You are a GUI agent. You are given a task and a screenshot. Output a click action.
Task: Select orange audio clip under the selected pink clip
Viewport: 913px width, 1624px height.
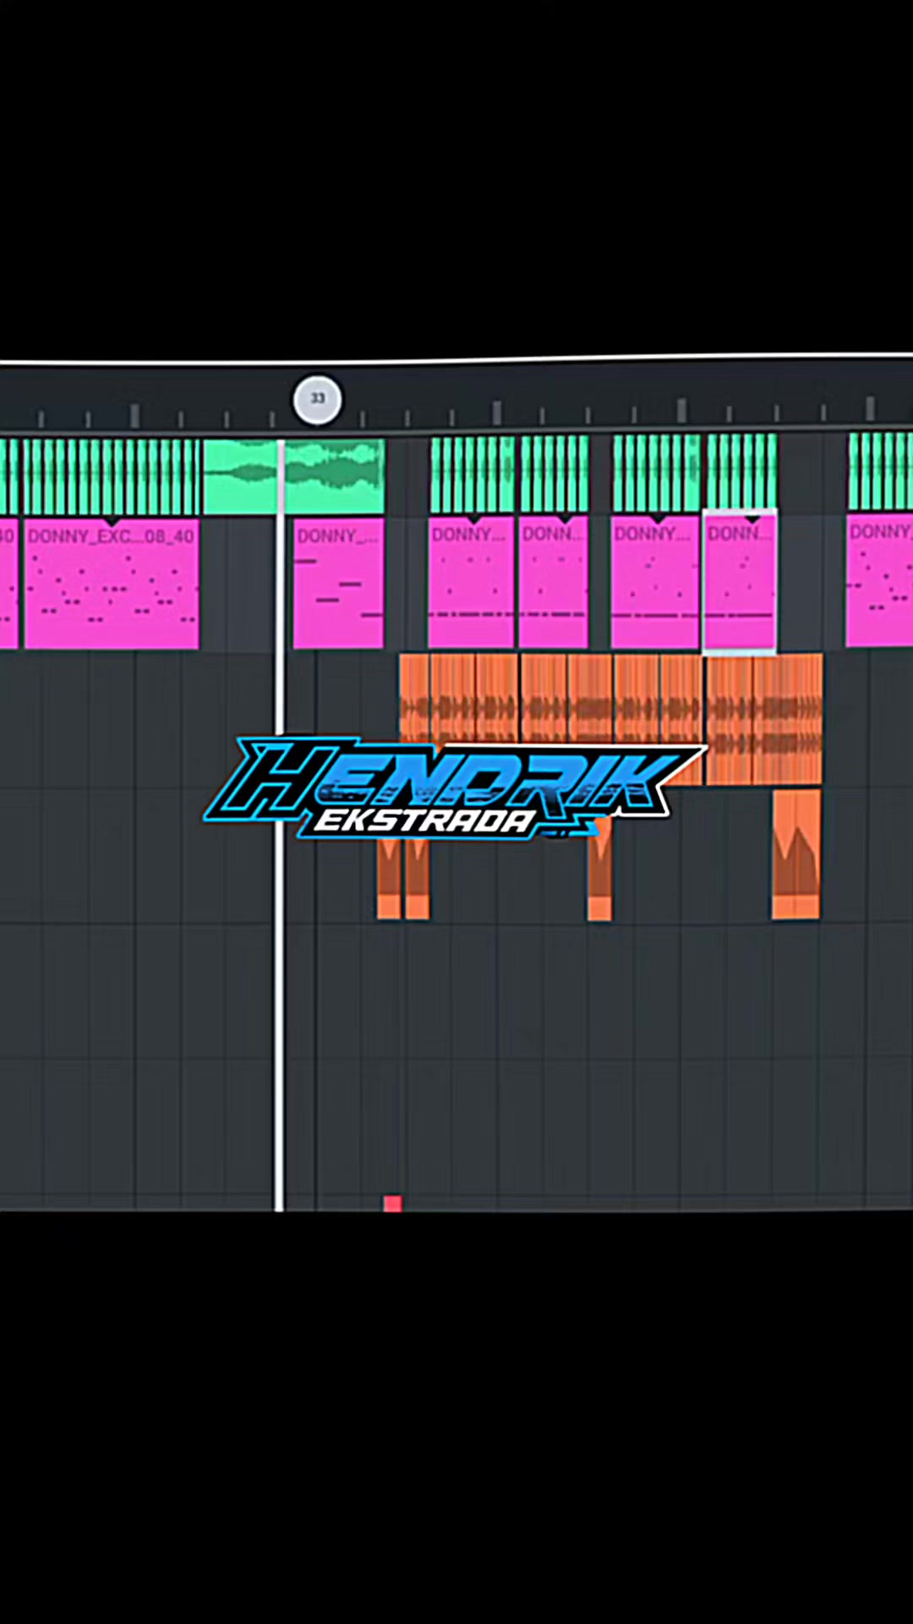(x=764, y=719)
